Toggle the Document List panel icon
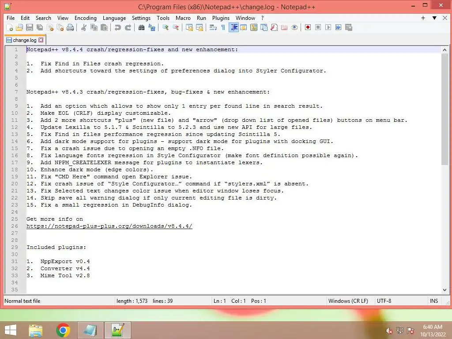The width and height of the screenshot is (452, 339). (x=264, y=28)
